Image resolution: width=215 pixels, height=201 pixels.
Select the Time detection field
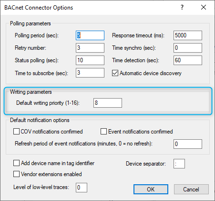(188, 60)
